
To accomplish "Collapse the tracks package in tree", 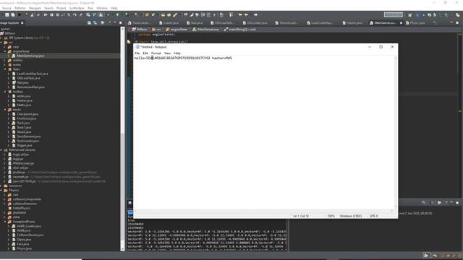I will click(5, 110).
